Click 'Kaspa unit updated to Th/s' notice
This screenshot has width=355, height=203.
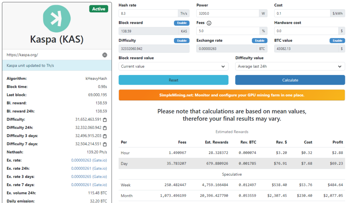pos(57,65)
